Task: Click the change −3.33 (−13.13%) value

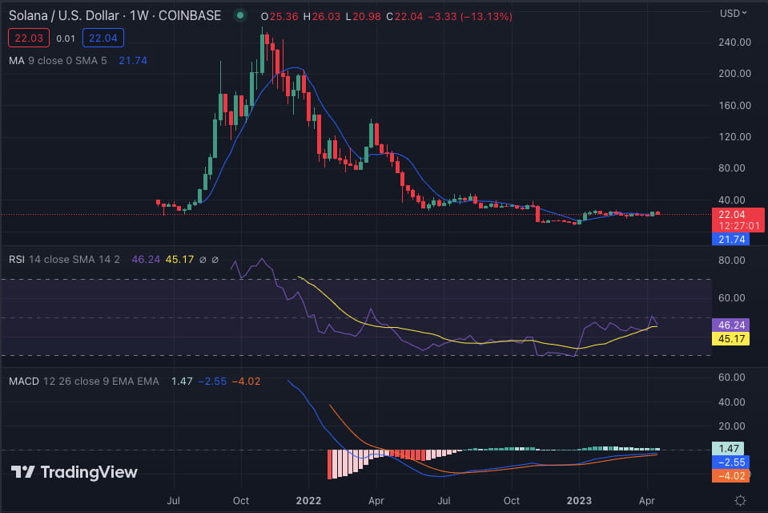Action: (x=470, y=17)
